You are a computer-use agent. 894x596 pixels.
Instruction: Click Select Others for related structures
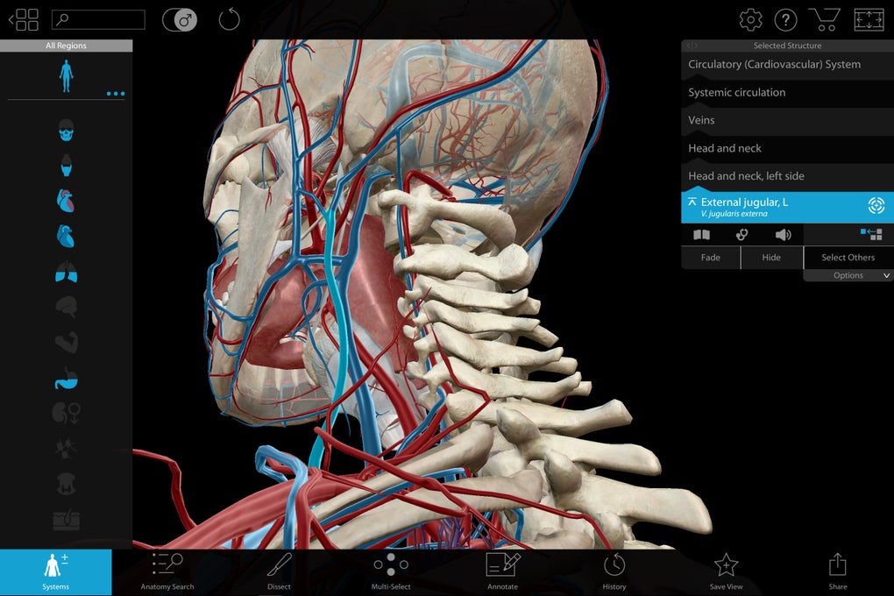click(x=847, y=257)
